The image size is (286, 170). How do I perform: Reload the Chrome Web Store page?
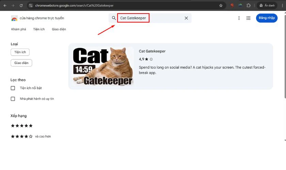click(x=21, y=5)
